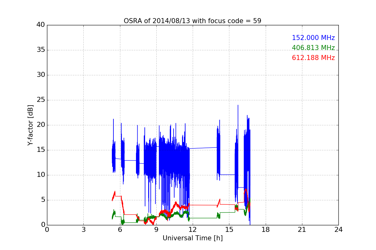
Task: Click the x-axis tick label 3
Action: [x=83, y=230]
